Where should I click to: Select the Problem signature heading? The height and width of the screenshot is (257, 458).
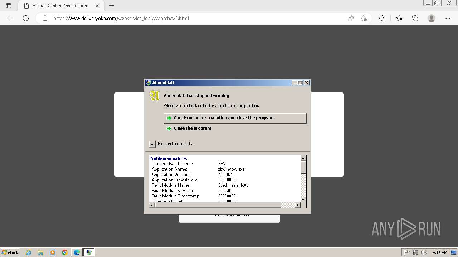168,158
